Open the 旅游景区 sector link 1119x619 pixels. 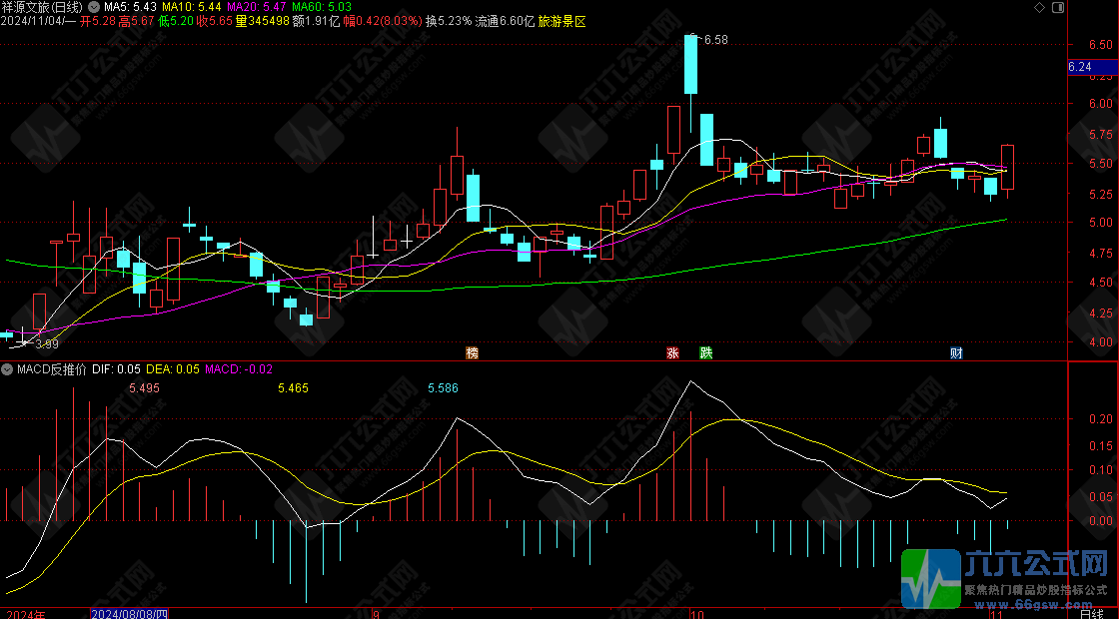click(561, 20)
